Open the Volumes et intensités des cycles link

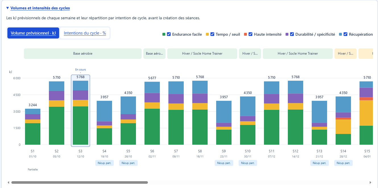click(x=40, y=8)
